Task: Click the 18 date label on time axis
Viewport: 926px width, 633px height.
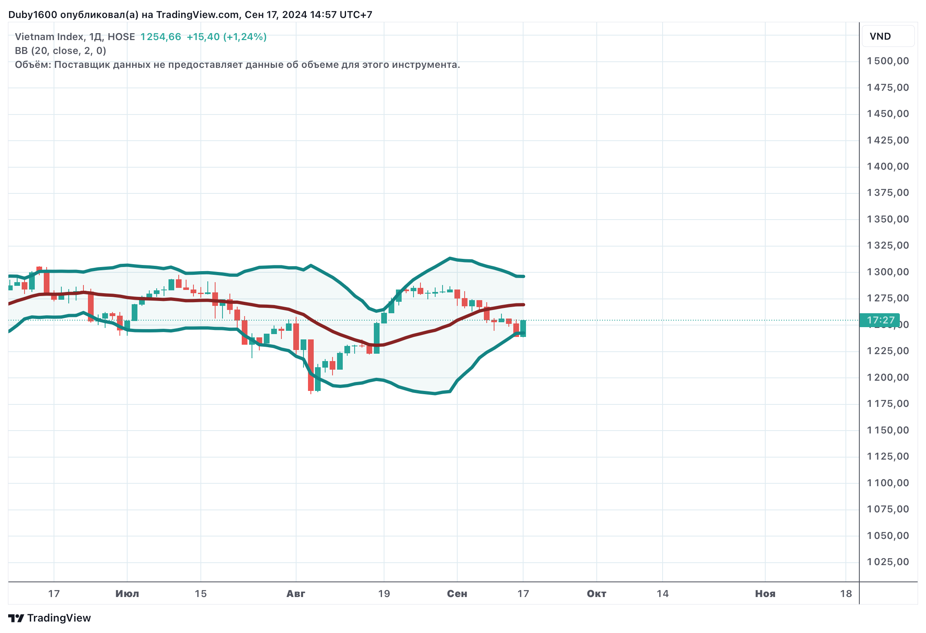Action: pyautogui.click(x=846, y=594)
